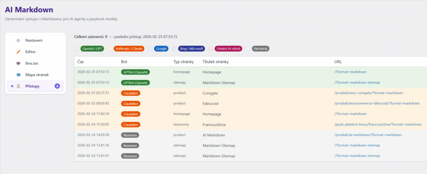Tick the Anthropic / Claude filter checkbox
This screenshot has height=174, width=427.
pos(110,49)
